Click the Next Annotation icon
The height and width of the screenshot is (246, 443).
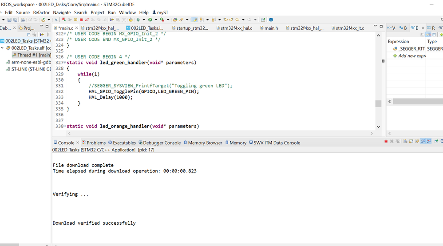coord(201,20)
